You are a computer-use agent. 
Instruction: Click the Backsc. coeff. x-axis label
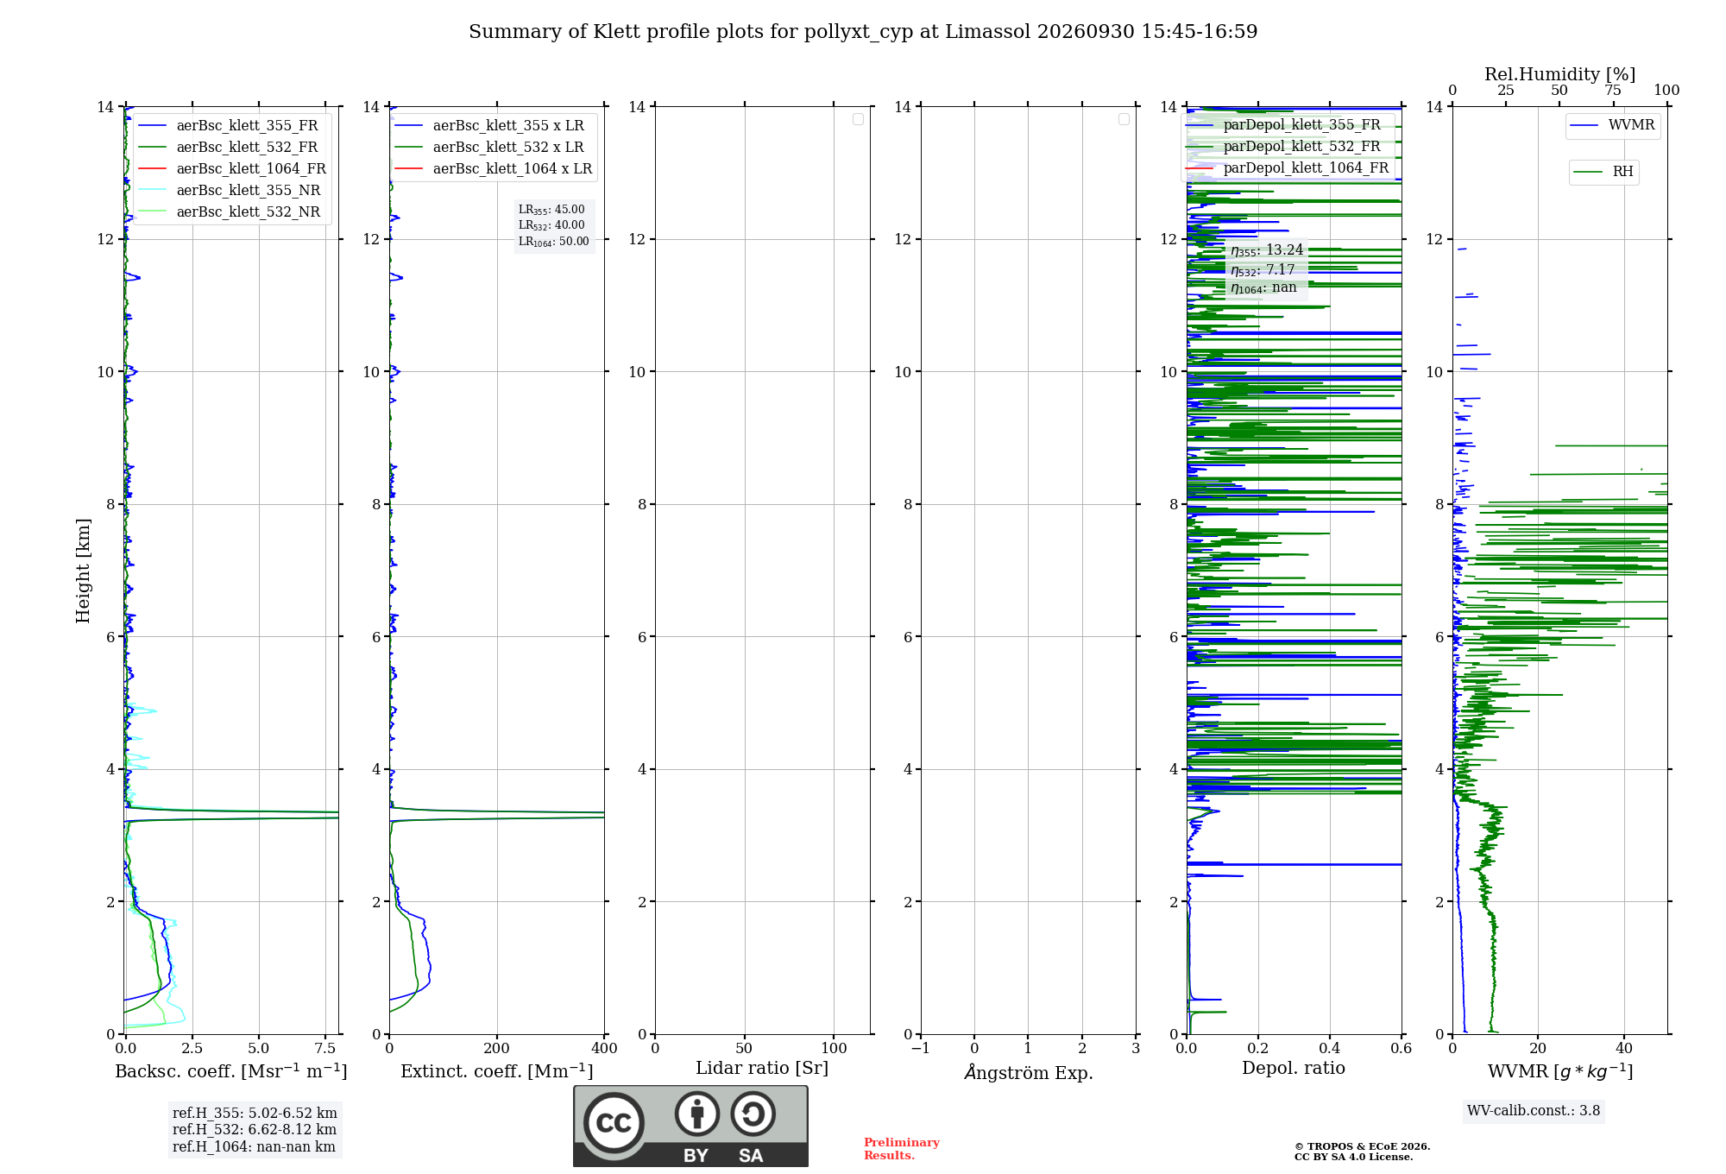(231, 1071)
